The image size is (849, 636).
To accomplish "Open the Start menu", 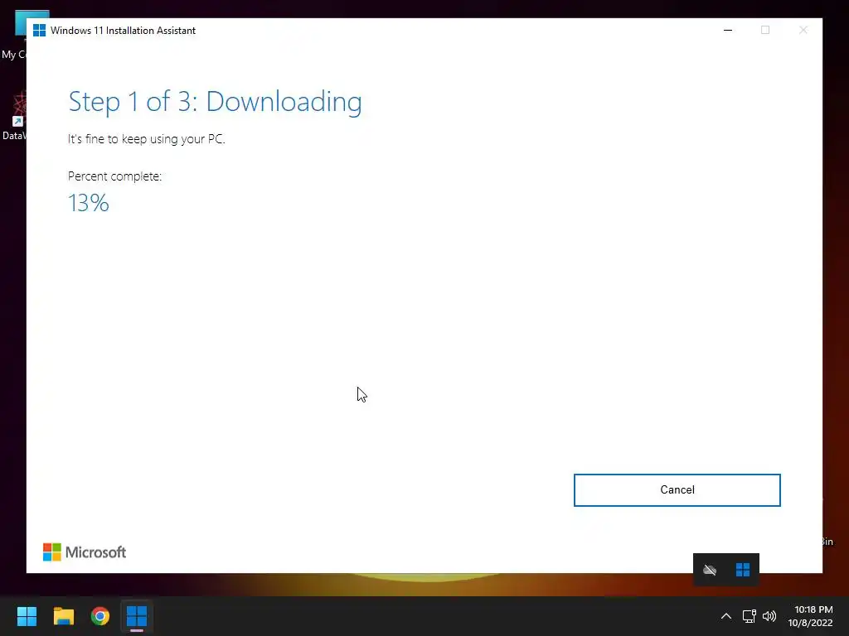I will click(27, 616).
